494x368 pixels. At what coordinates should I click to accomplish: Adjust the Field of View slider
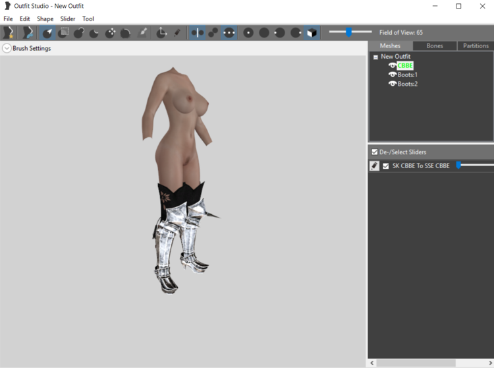pos(348,32)
